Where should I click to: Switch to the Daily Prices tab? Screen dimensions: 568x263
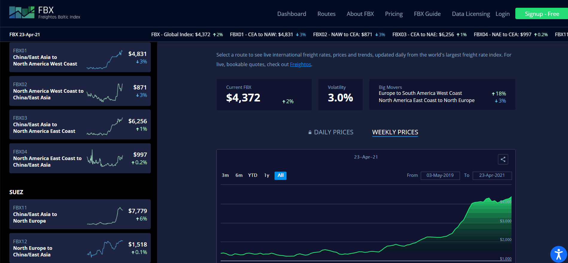(x=333, y=132)
